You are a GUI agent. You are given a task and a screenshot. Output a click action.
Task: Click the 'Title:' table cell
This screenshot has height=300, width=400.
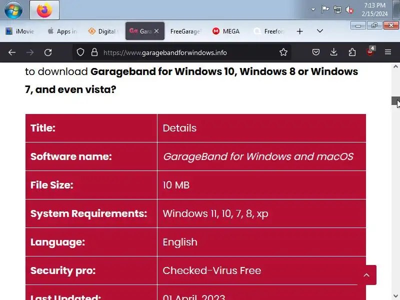coord(91,128)
